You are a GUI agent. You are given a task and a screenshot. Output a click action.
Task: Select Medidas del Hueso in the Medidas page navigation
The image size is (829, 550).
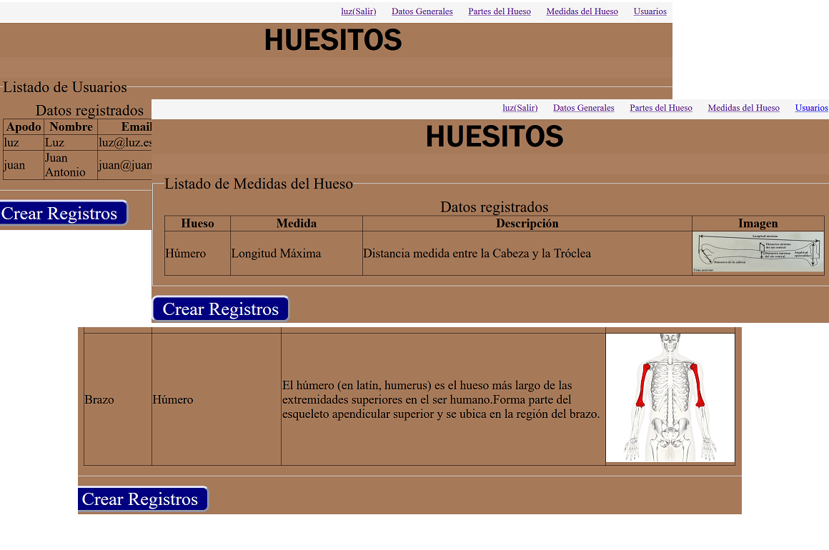click(743, 108)
